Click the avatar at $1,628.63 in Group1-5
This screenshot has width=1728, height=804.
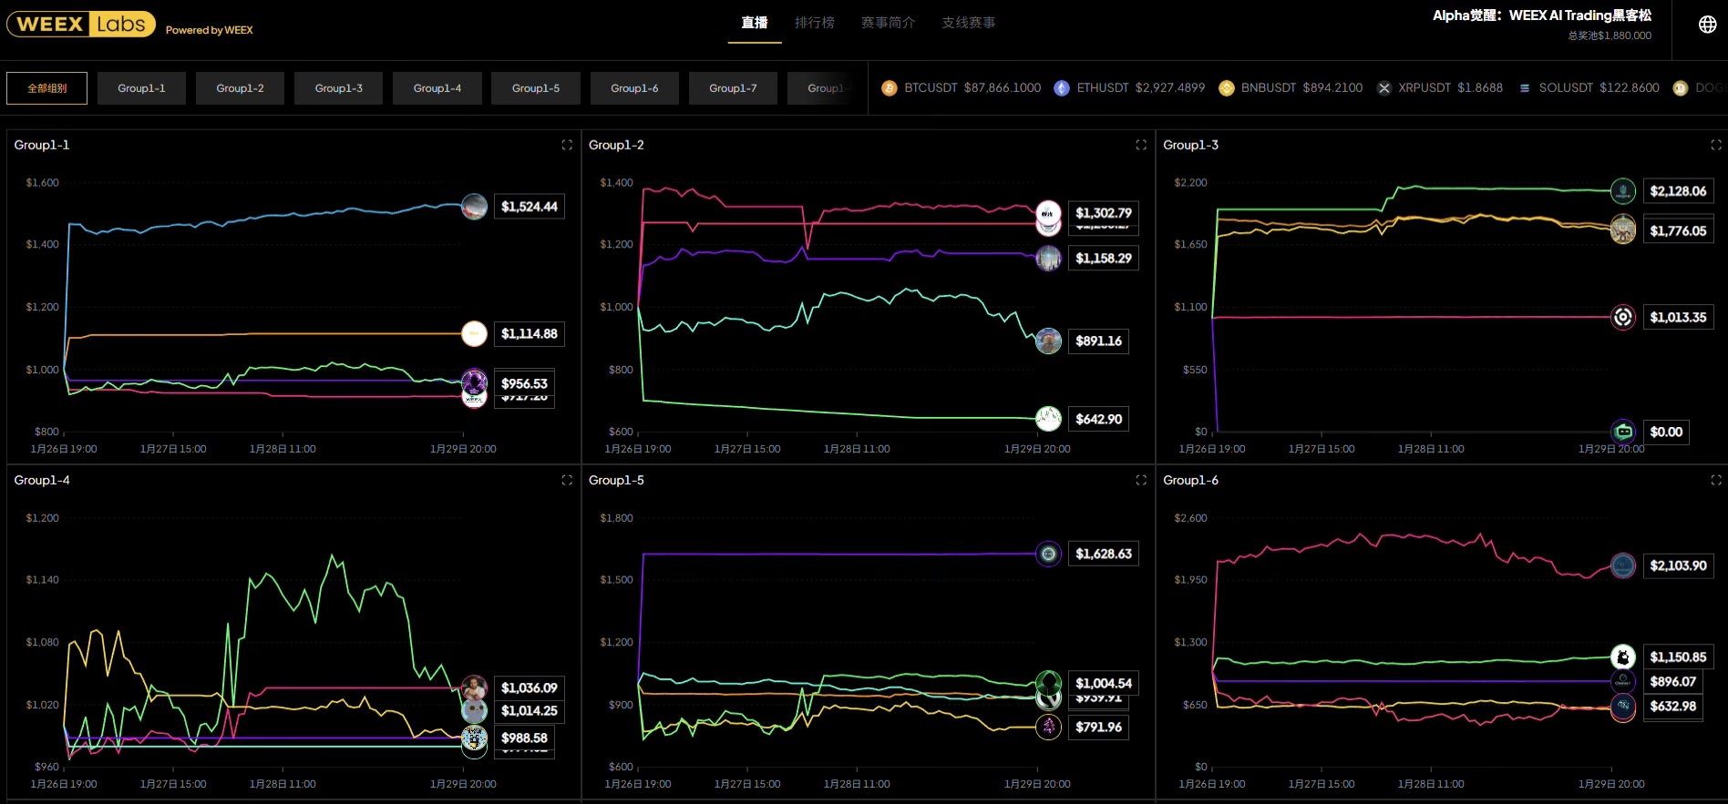pyautogui.click(x=1049, y=554)
